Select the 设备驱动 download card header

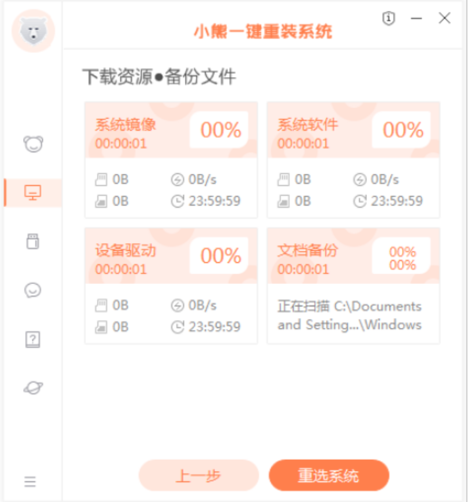tap(126, 251)
